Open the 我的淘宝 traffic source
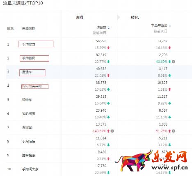The width and height of the screenshot is (192, 176). pyautogui.click(x=29, y=114)
